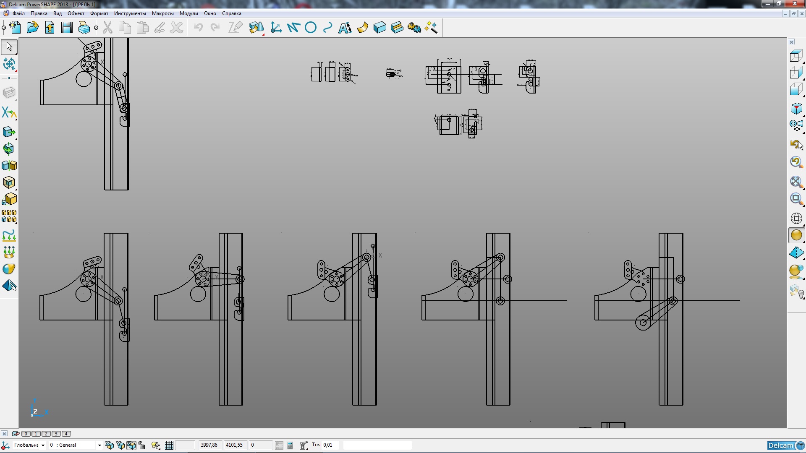Open the Инструменты menu
Image resolution: width=806 pixels, height=453 pixels.
pos(130,13)
